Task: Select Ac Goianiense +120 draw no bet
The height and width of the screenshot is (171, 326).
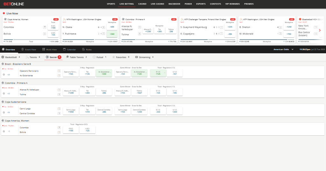Action: click(x=139, y=73)
